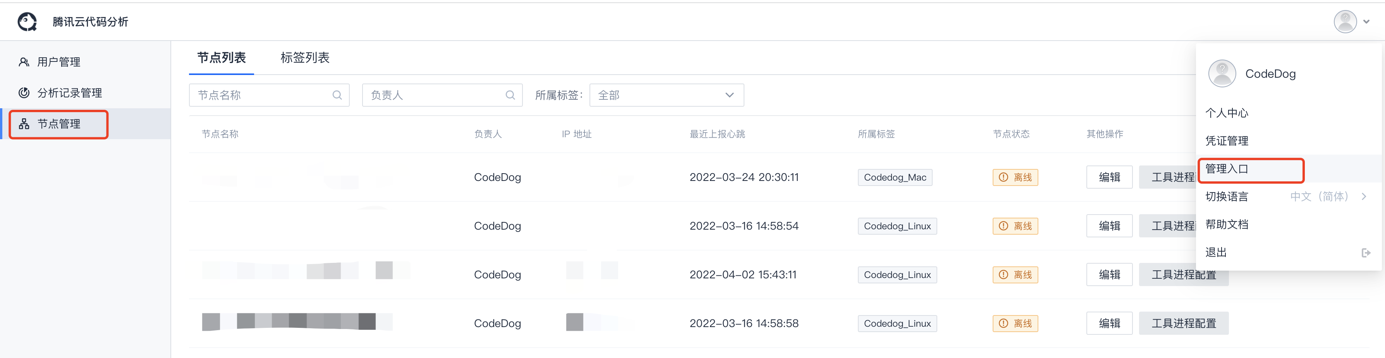The width and height of the screenshot is (1385, 358).
Task: Click the logout icon next to 退出
Action: click(x=1366, y=252)
